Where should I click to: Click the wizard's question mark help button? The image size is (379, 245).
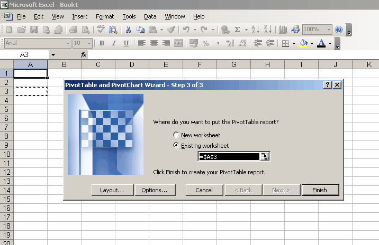(x=327, y=84)
